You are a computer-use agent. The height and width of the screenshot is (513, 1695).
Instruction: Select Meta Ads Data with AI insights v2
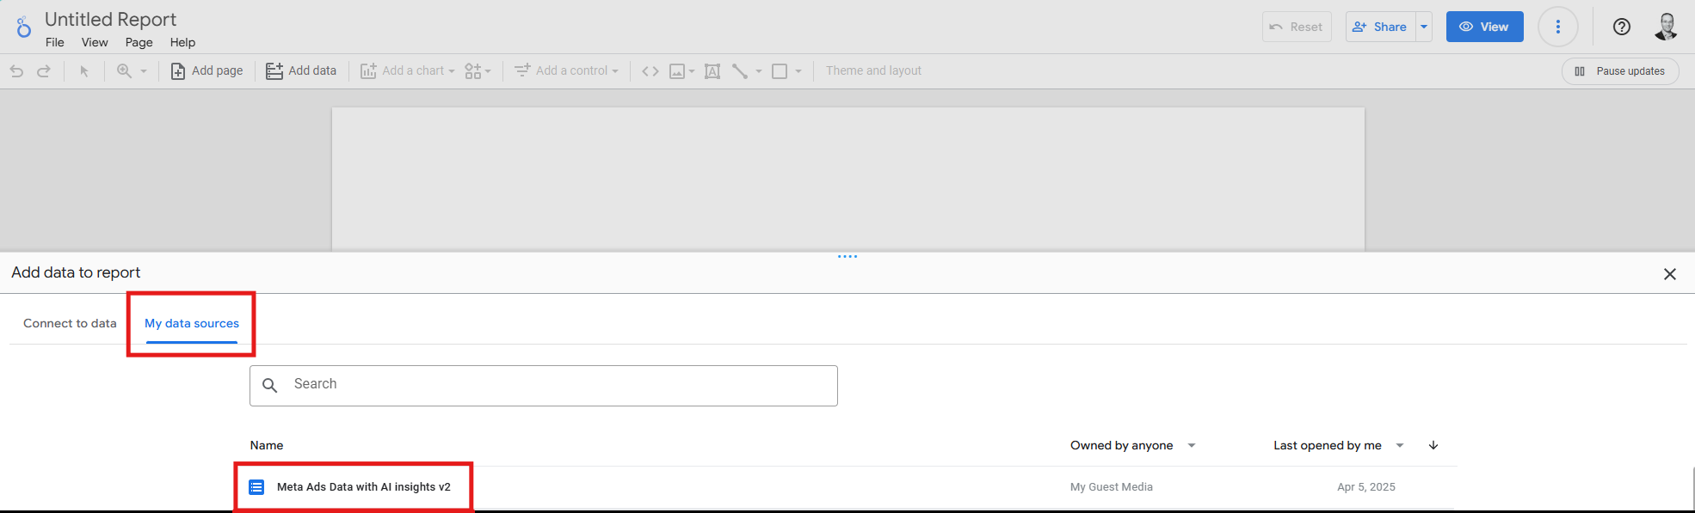(363, 486)
